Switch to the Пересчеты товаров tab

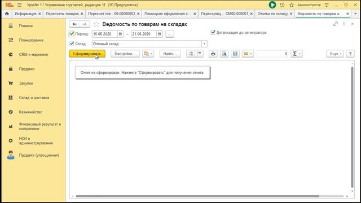62,14
